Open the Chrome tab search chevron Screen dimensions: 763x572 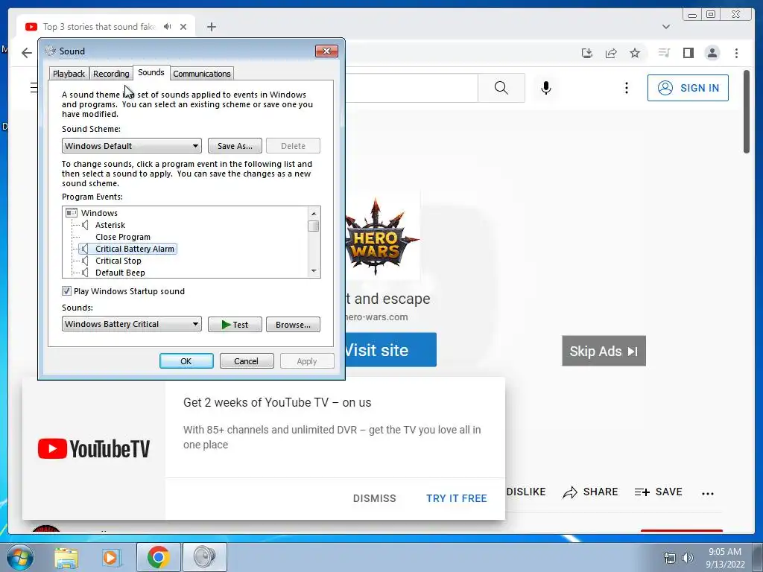666,27
